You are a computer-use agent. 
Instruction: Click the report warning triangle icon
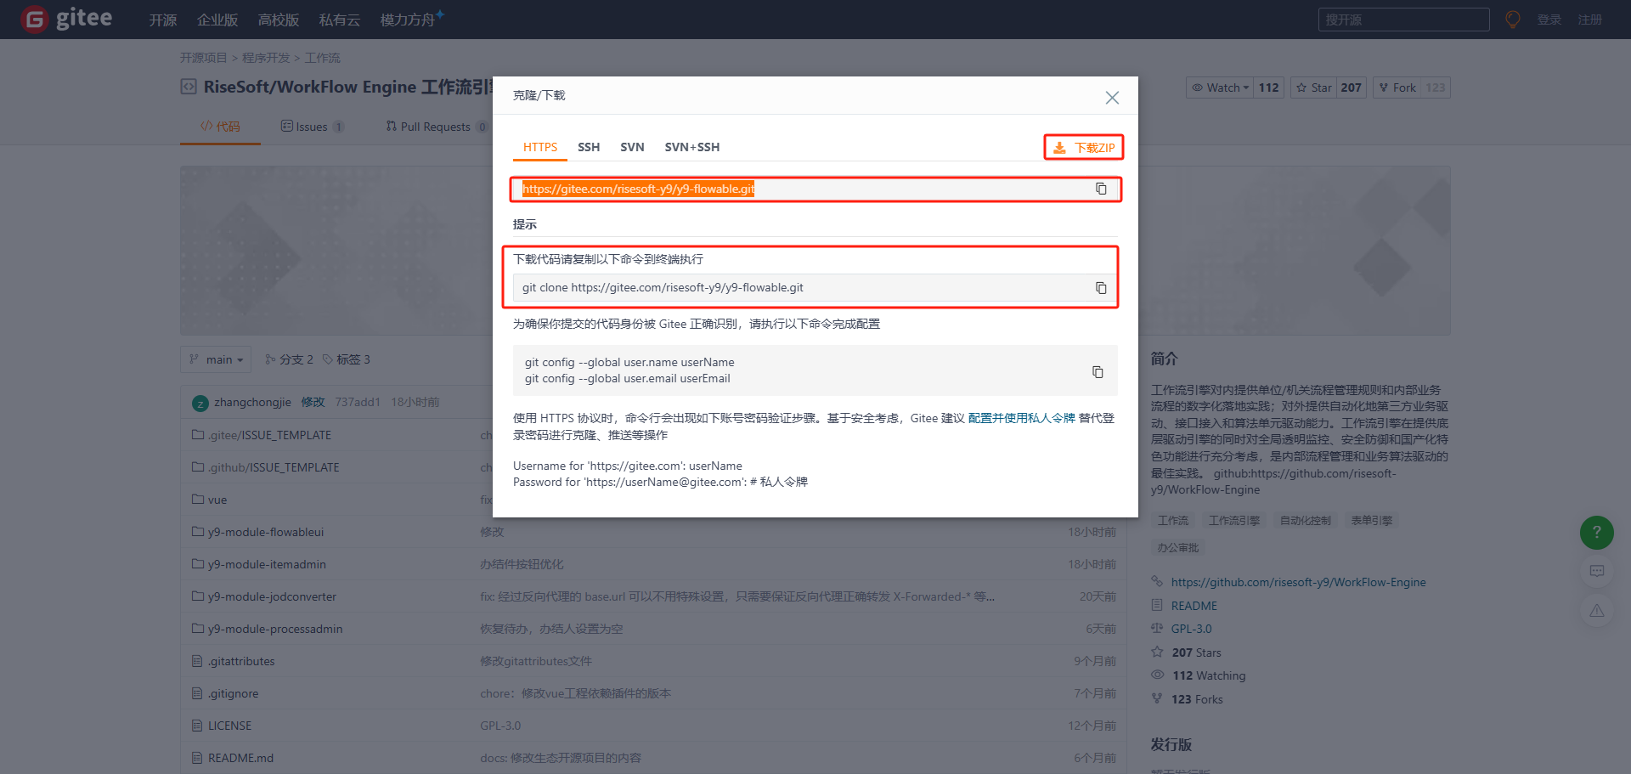(1597, 611)
